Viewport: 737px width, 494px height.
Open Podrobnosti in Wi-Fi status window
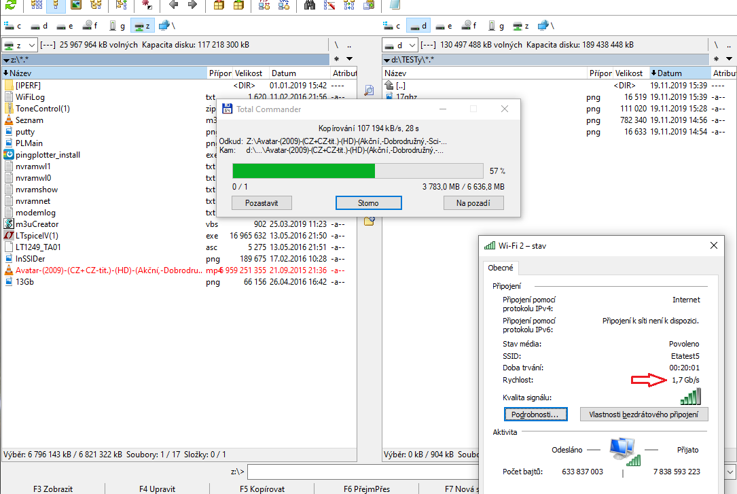click(x=535, y=414)
